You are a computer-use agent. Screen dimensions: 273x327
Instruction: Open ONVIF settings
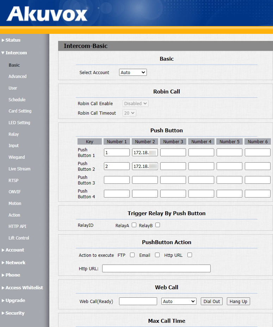point(14,192)
